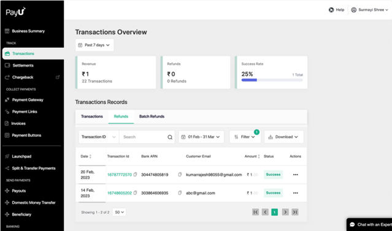Go to last page
Image resolution: width=392 pixels, height=231 pixels.
(295, 212)
